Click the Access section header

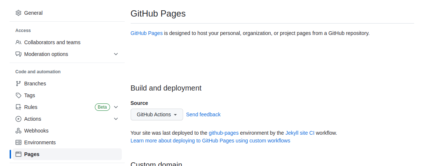click(23, 31)
